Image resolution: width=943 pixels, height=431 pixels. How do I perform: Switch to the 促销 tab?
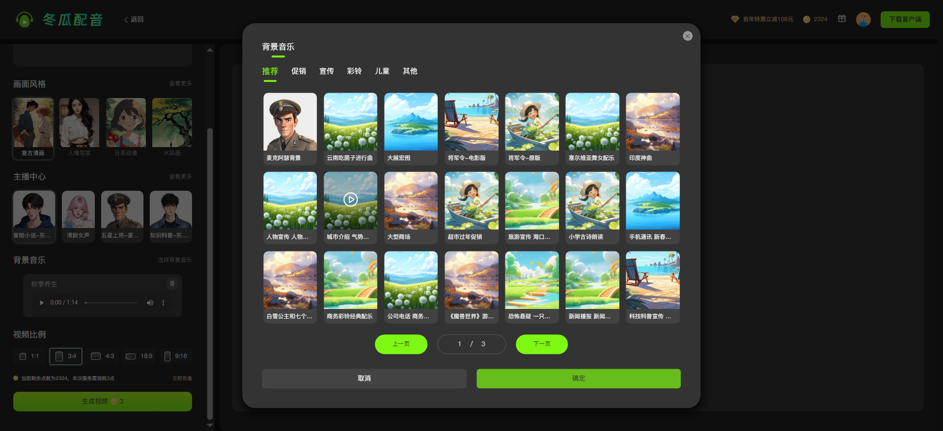[x=298, y=72]
